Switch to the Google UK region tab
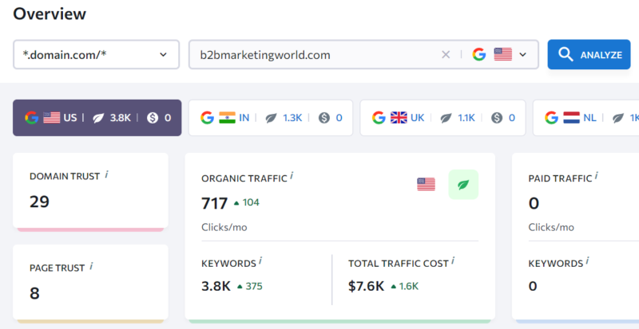This screenshot has height=329, width=639. pos(443,118)
